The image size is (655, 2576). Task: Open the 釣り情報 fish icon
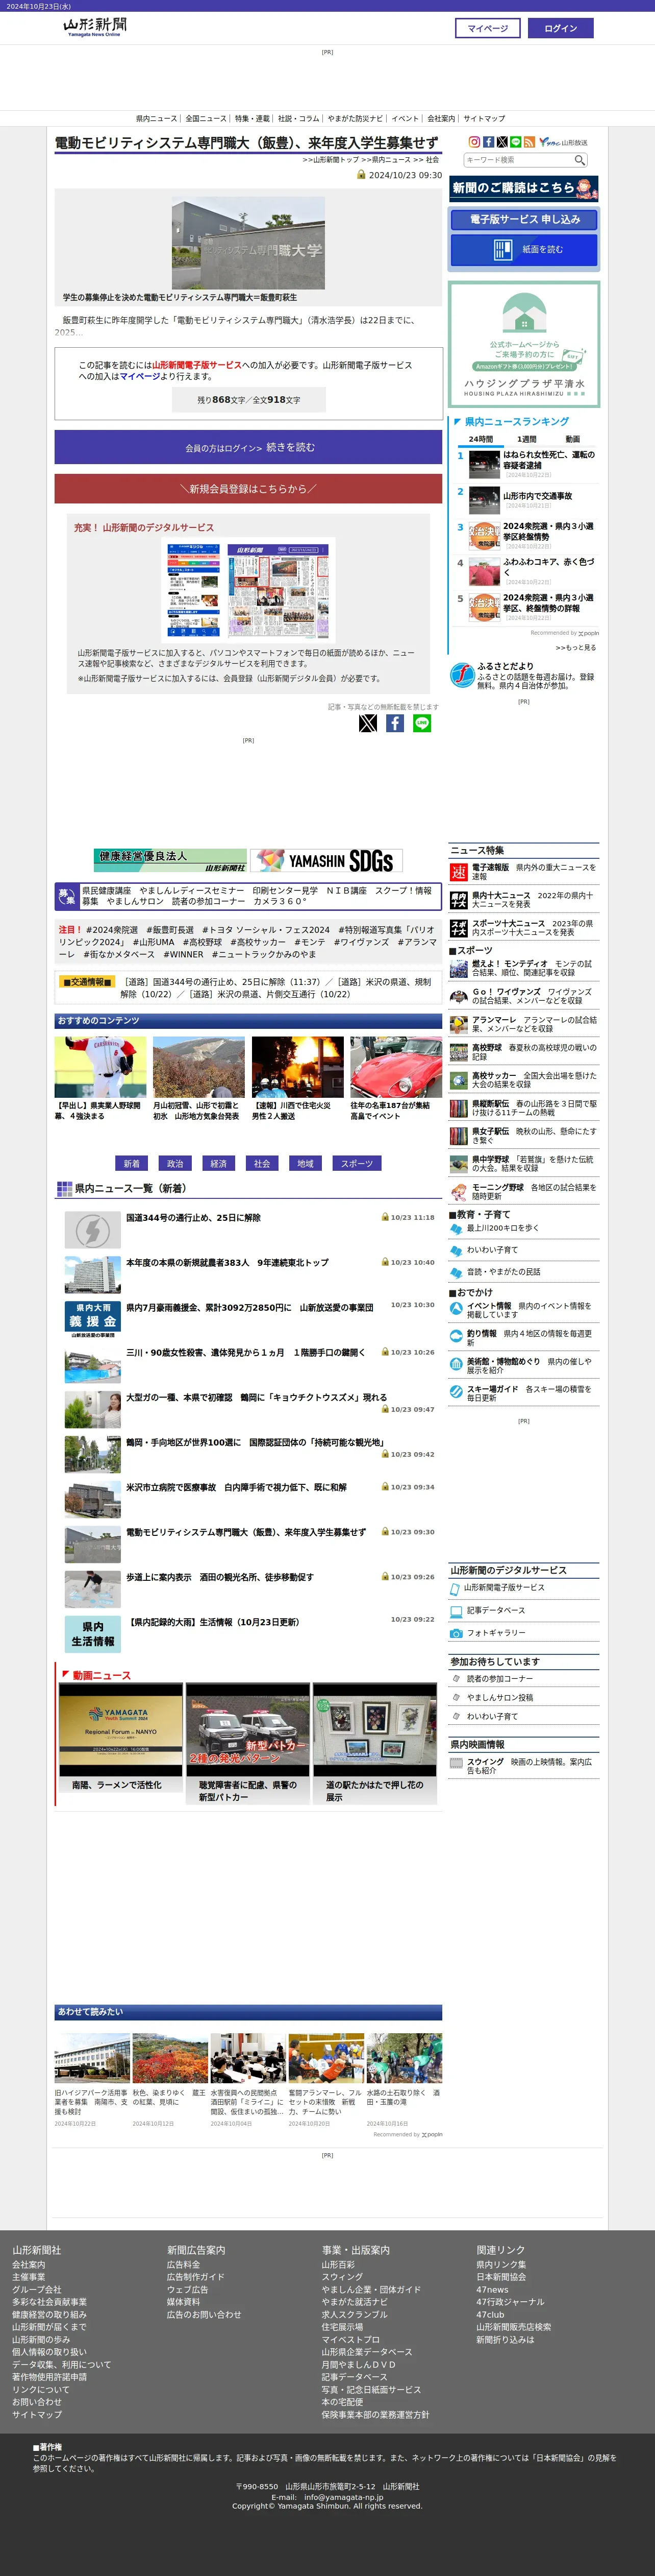[456, 1335]
